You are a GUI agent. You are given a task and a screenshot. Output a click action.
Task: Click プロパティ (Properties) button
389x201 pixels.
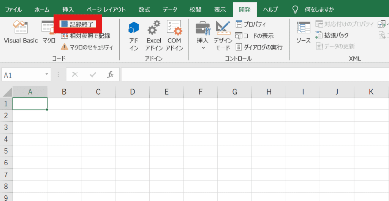[251, 24]
